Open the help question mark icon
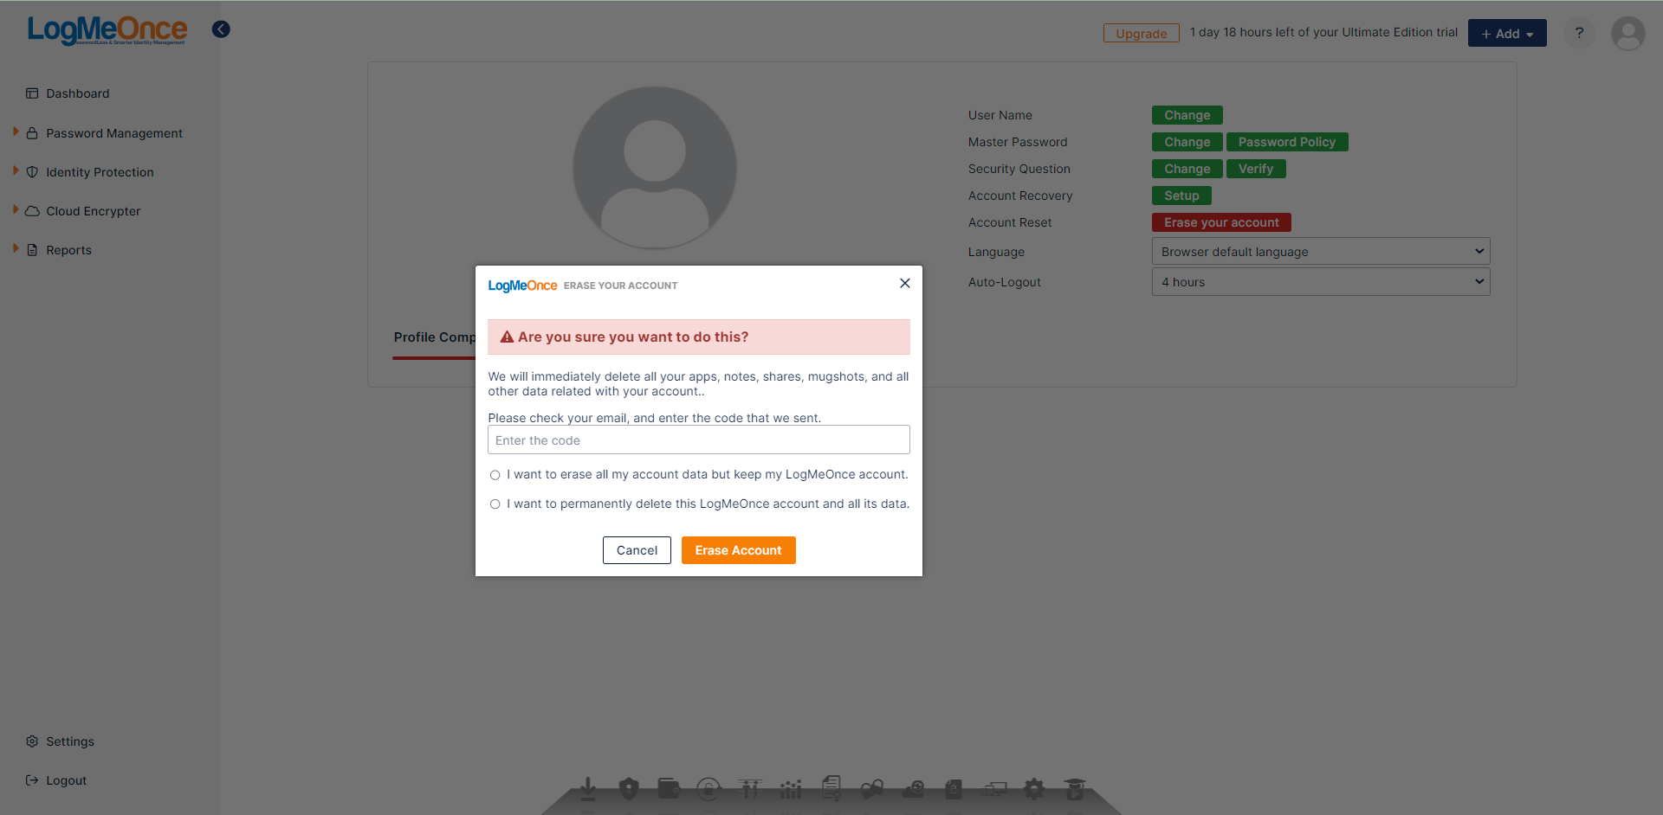Viewport: 1663px width, 815px height. click(1579, 33)
